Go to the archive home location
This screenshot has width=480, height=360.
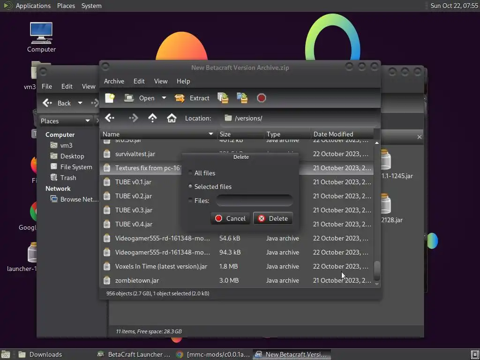[x=172, y=118]
